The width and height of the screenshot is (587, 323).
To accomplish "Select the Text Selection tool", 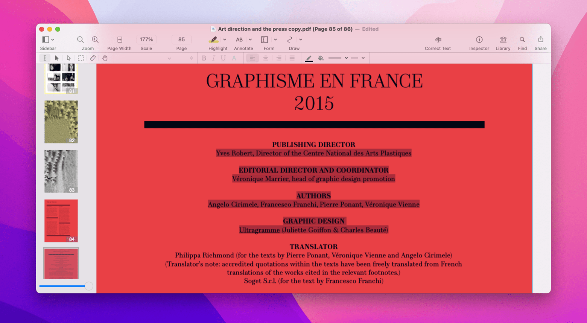I will pos(45,58).
